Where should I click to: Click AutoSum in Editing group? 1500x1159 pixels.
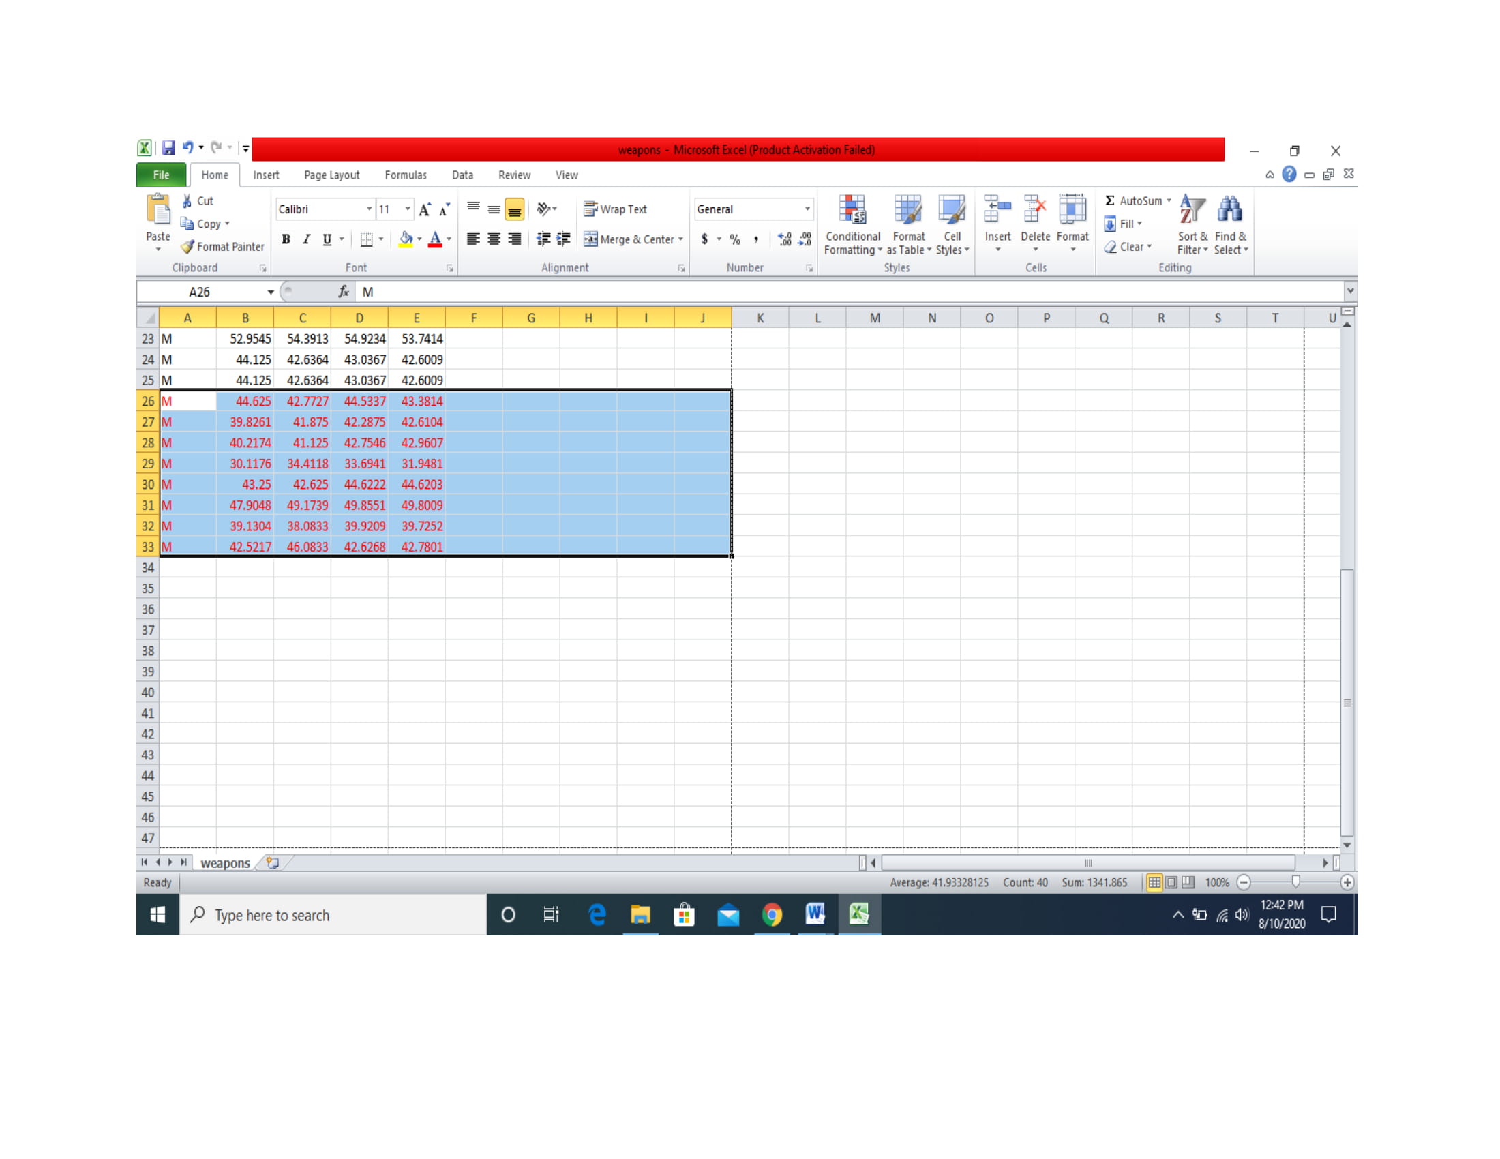(x=1133, y=201)
